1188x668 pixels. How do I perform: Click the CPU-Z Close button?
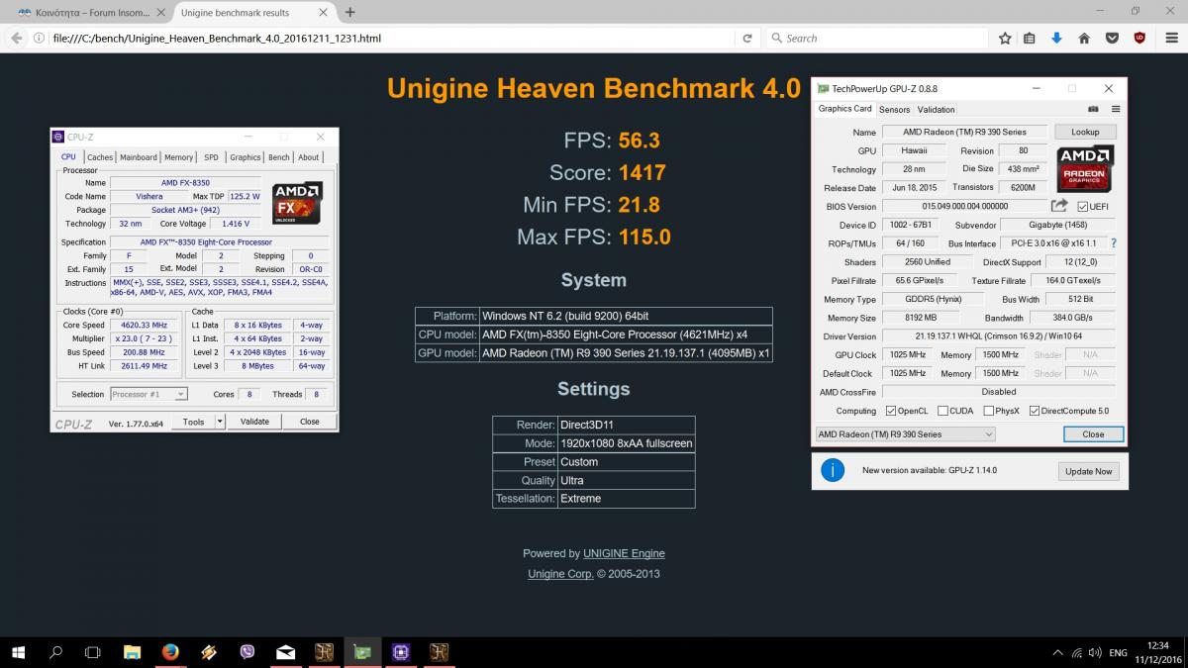[x=310, y=421]
